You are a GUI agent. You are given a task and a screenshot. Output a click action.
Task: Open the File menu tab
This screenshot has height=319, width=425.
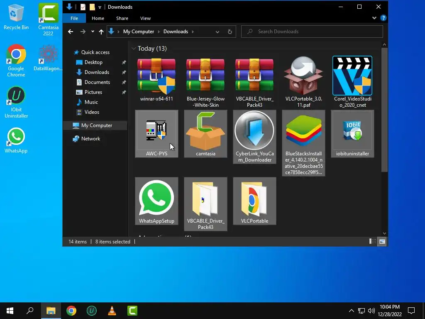click(x=74, y=18)
